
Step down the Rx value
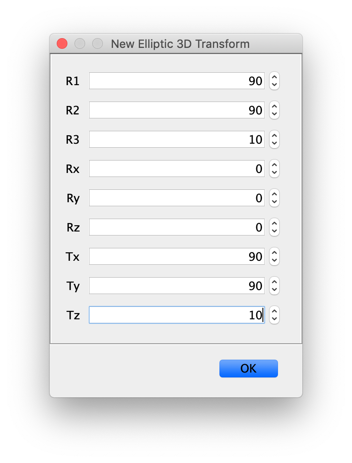click(274, 172)
